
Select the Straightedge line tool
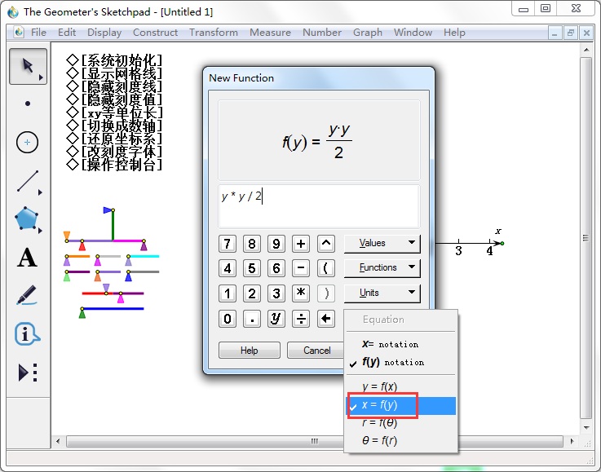[28, 180]
